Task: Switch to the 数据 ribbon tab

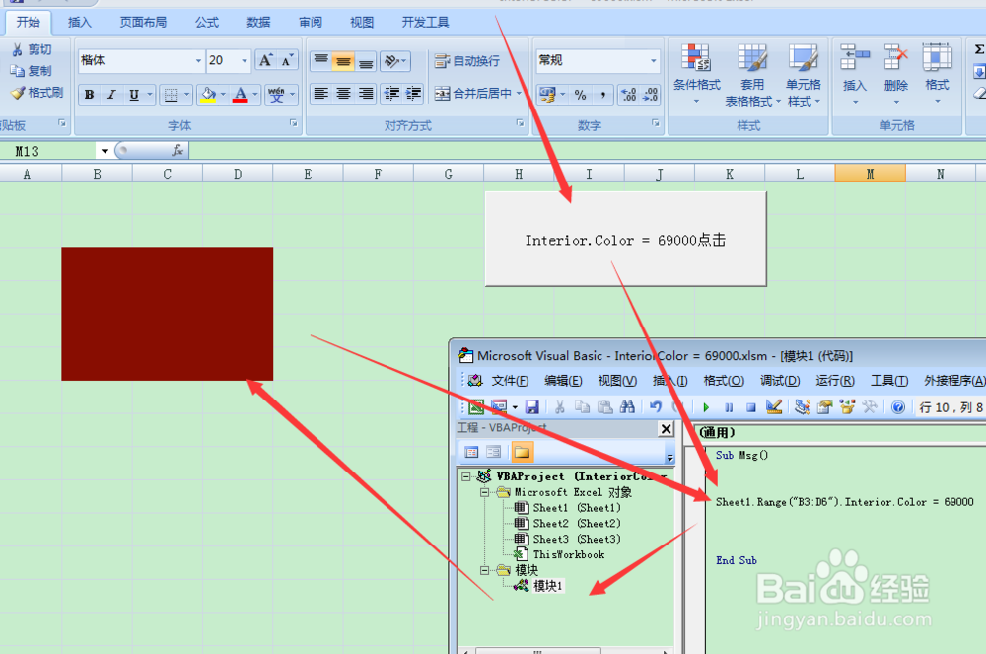Action: tap(258, 23)
